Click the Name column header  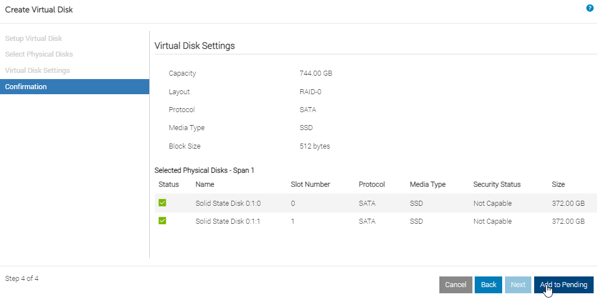(205, 184)
